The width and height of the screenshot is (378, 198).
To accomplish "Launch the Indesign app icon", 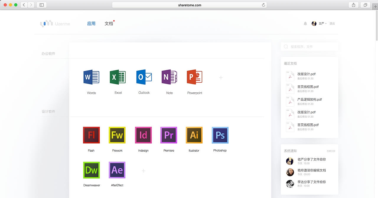I will coord(143,135).
